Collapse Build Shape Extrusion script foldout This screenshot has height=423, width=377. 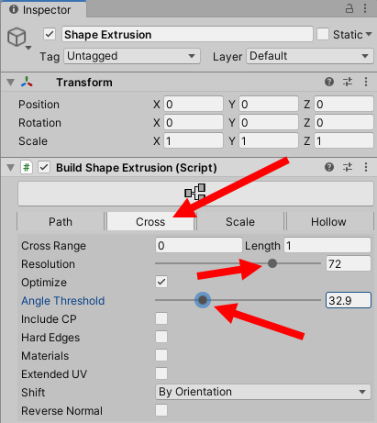(x=11, y=168)
